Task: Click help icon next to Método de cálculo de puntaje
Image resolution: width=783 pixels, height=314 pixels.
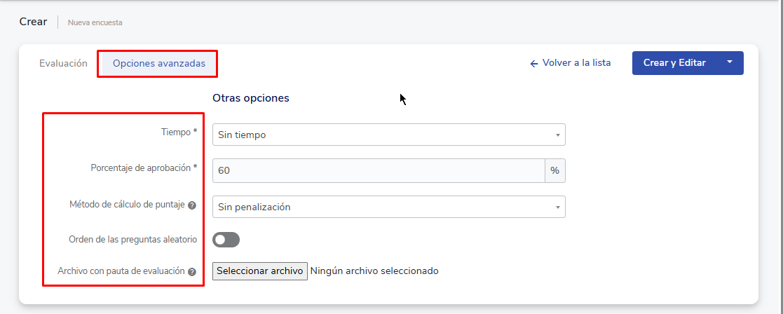Action: tap(192, 206)
